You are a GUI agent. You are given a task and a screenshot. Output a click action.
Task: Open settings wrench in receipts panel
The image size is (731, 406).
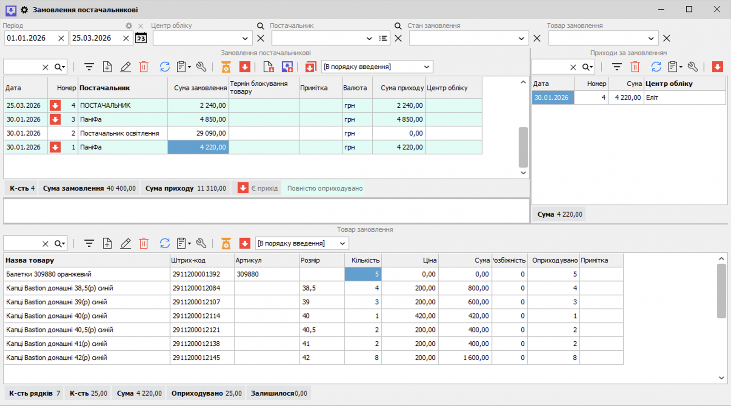pos(693,67)
